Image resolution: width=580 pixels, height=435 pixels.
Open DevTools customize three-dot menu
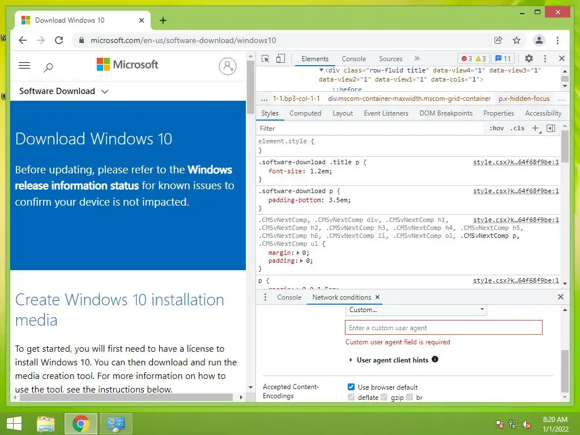[x=545, y=58]
